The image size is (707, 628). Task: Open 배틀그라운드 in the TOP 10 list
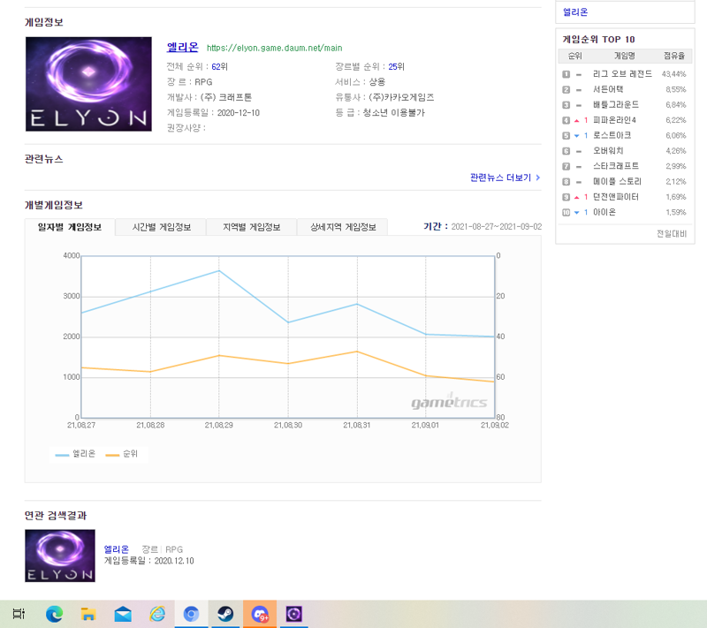(x=615, y=104)
